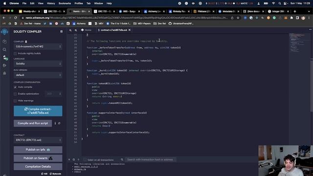This screenshot has height=176, width=313.
Task: Open the History menu in macOS menu bar
Action: 51,3
